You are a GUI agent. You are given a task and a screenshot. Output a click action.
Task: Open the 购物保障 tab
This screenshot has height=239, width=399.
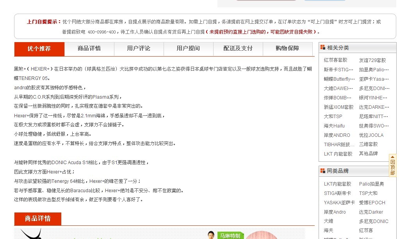[x=287, y=49]
